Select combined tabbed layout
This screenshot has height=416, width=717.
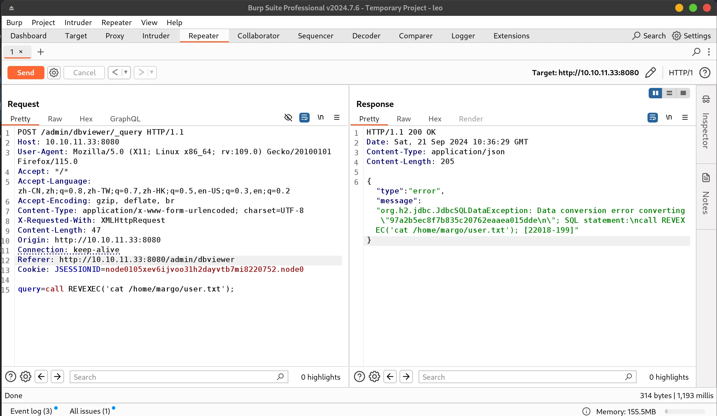tap(683, 93)
